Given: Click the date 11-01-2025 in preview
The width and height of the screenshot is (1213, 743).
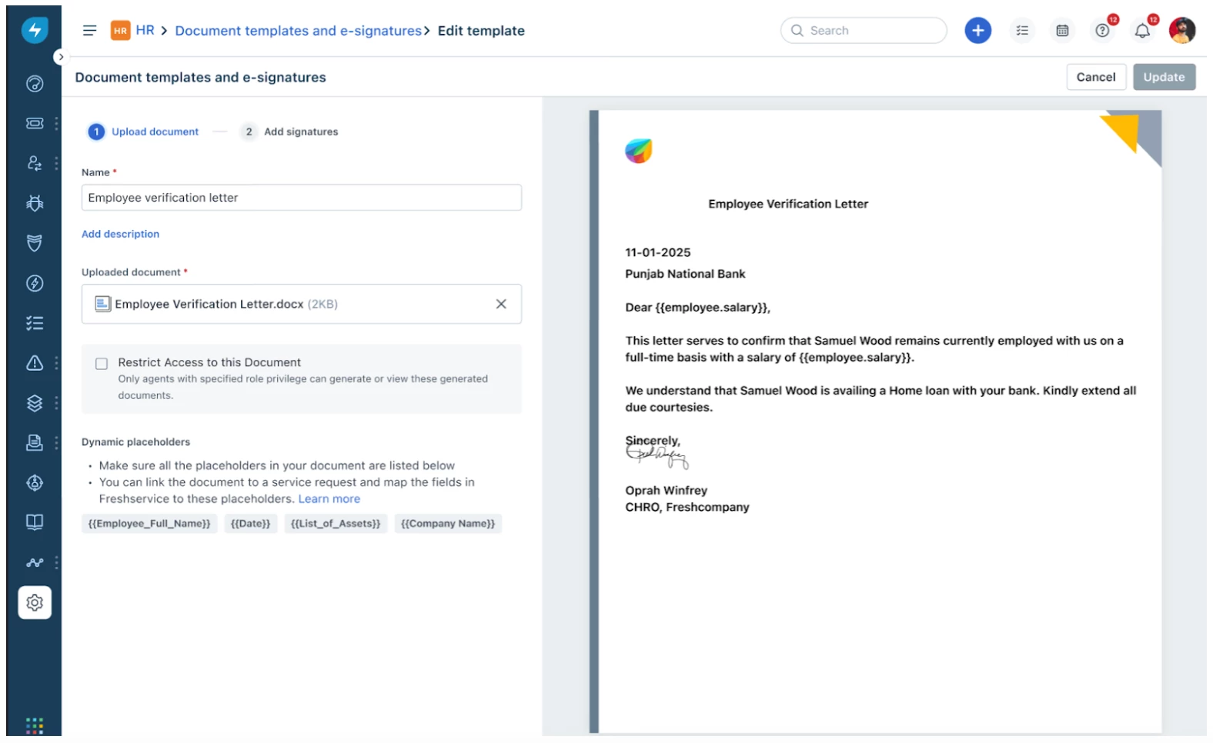Looking at the screenshot, I should [658, 252].
